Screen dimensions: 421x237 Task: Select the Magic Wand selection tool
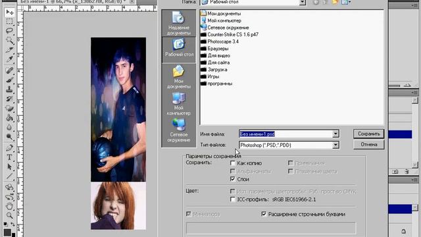click(10, 40)
